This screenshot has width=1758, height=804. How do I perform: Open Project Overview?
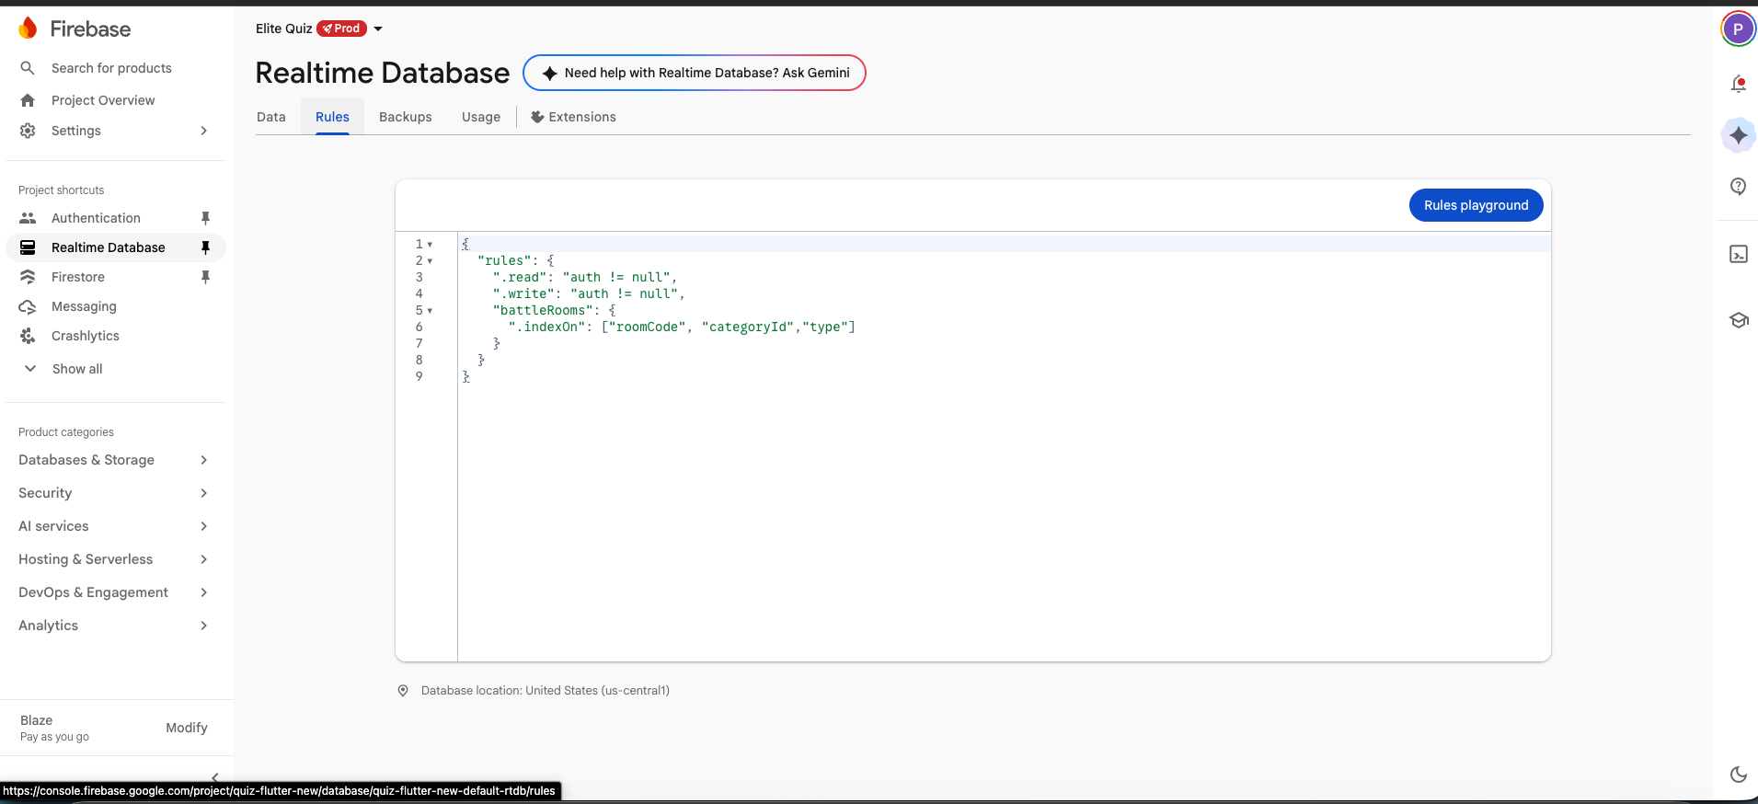tap(103, 100)
